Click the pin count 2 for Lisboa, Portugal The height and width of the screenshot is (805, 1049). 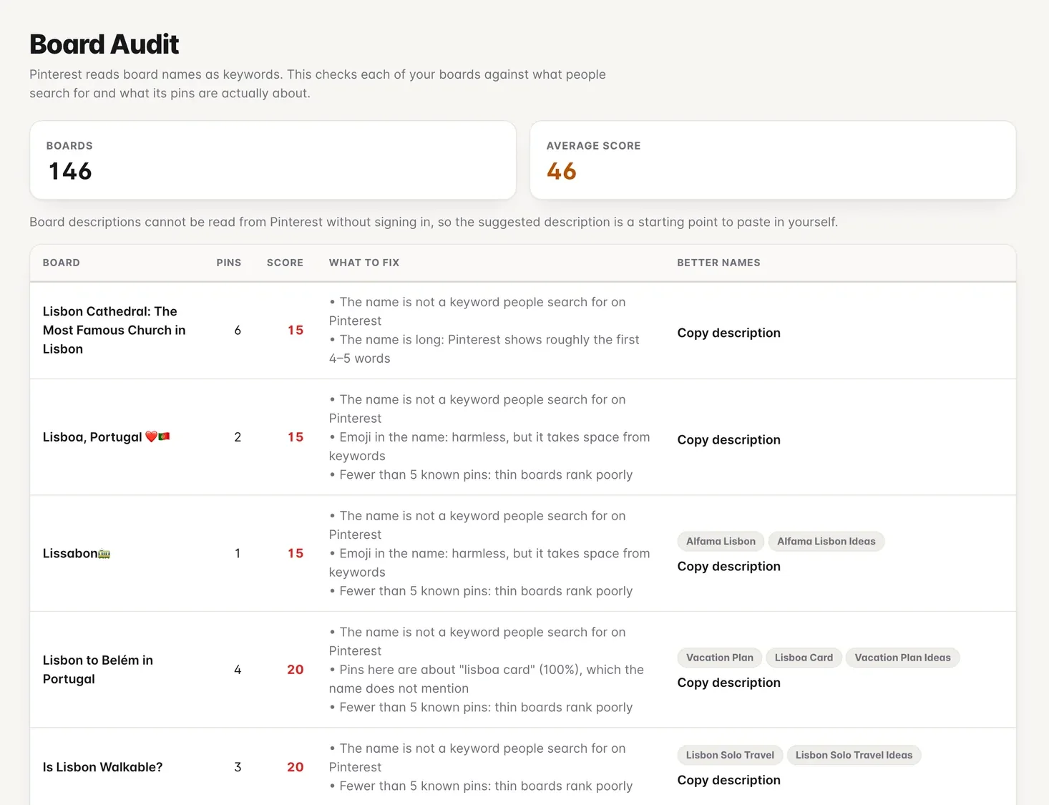[x=238, y=437]
